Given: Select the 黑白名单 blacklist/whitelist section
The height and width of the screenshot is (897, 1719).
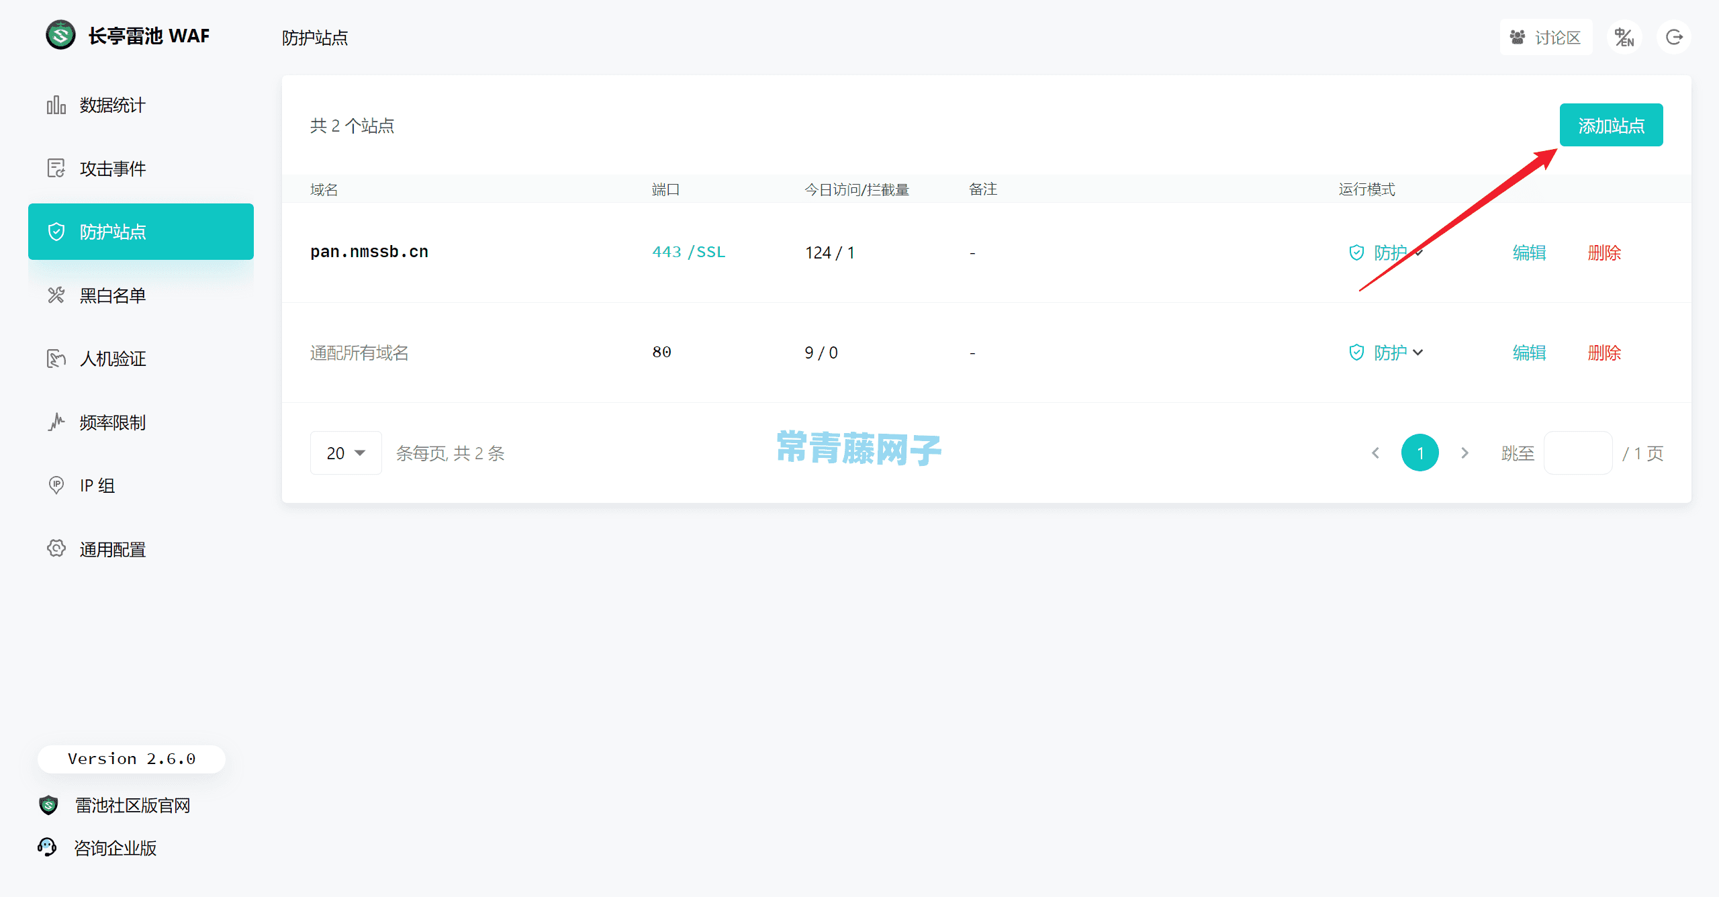Looking at the screenshot, I should click(111, 295).
